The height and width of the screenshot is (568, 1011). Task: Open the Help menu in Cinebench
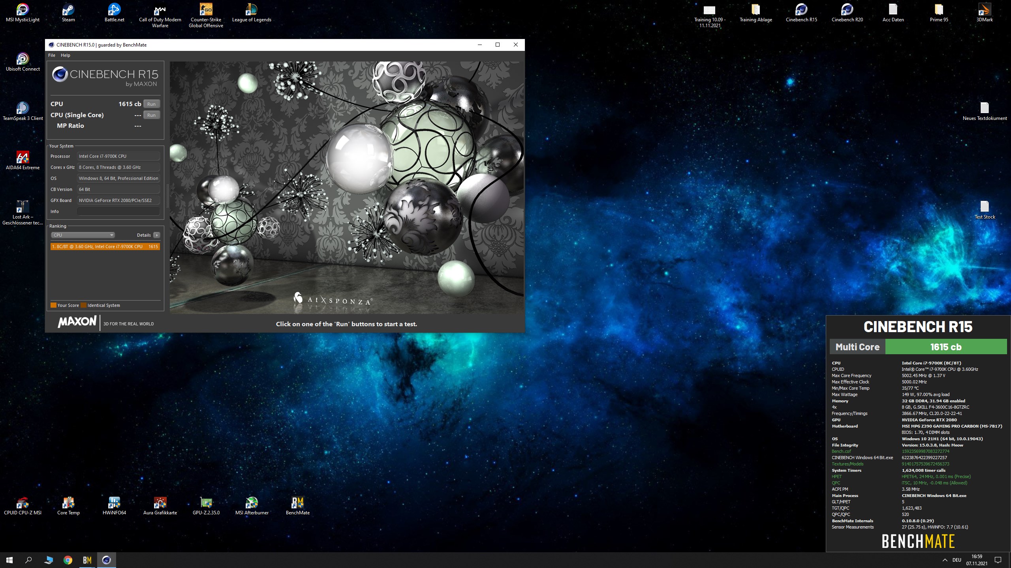click(x=66, y=55)
